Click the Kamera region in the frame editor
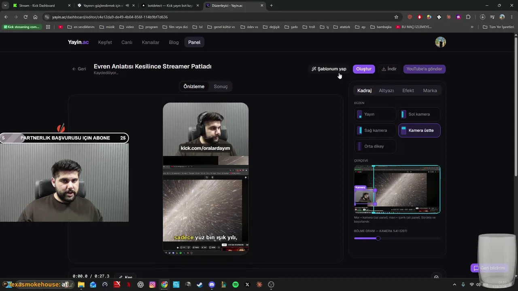The width and height of the screenshot is (518, 291). pyautogui.click(x=365, y=197)
